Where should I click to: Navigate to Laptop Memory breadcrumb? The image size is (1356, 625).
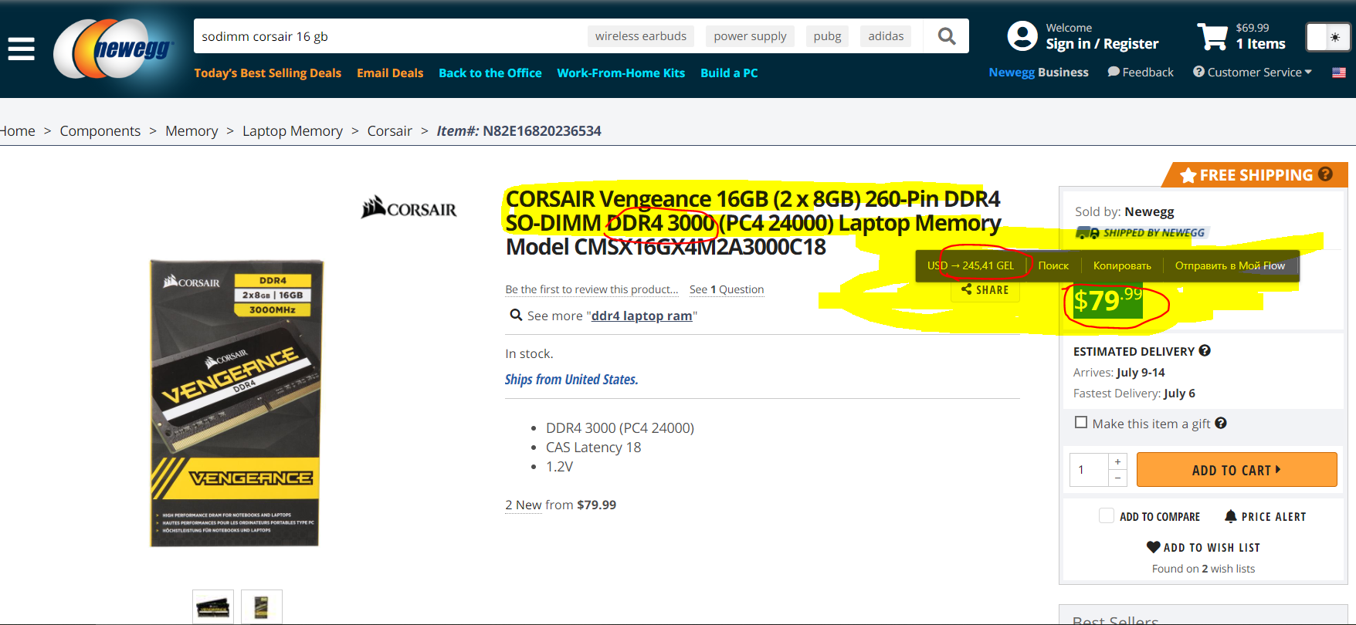point(293,131)
